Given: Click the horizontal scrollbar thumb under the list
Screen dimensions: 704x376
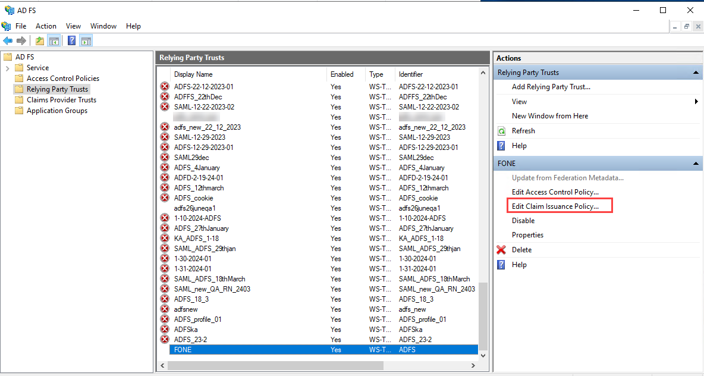Looking at the screenshot, I should 276,366.
